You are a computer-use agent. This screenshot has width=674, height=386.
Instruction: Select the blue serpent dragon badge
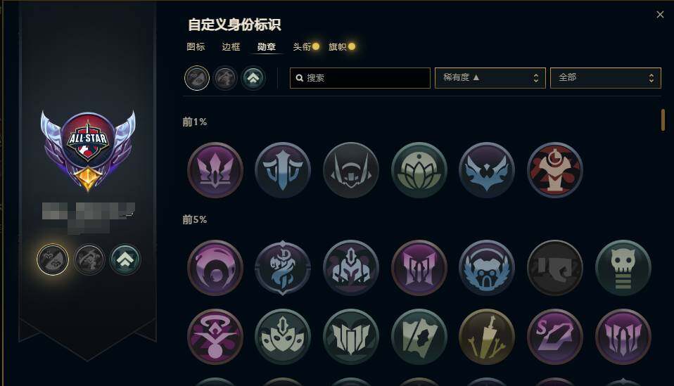pos(282,268)
